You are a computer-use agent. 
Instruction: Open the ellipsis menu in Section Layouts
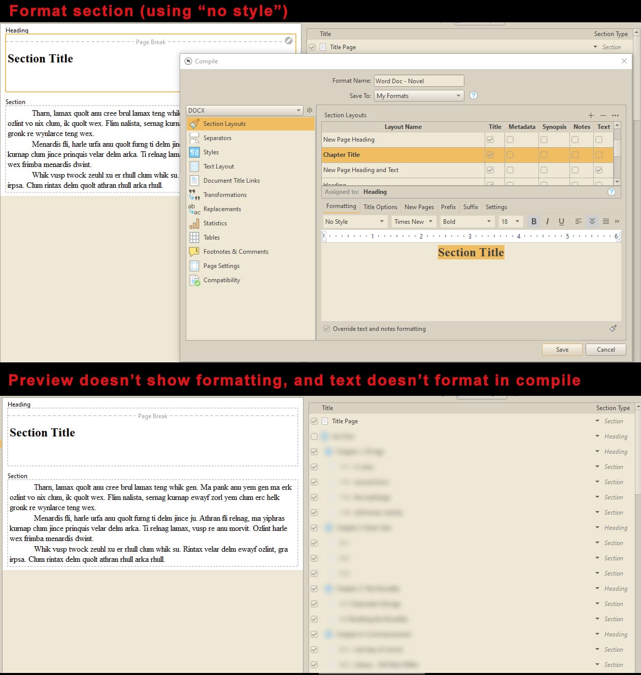tap(615, 115)
